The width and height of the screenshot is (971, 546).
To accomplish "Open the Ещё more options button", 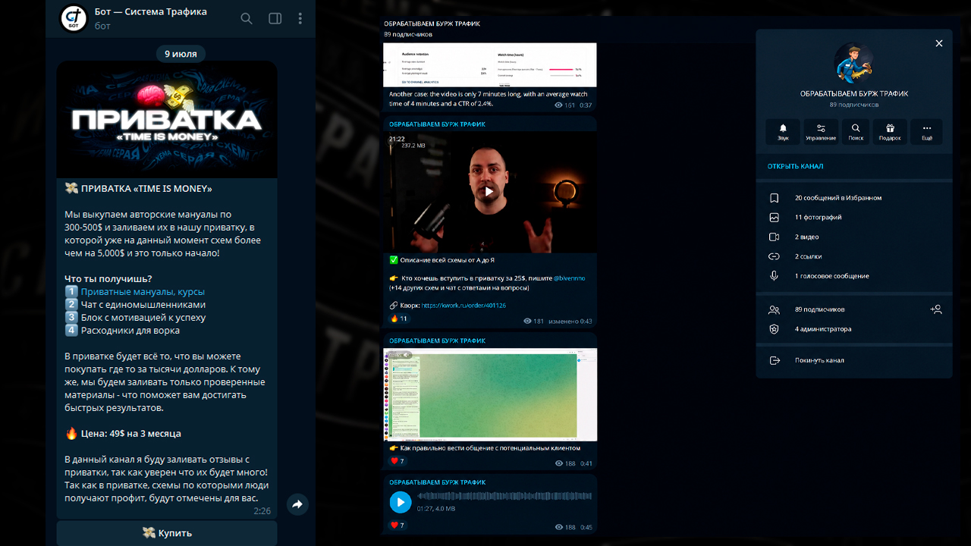I will [926, 131].
